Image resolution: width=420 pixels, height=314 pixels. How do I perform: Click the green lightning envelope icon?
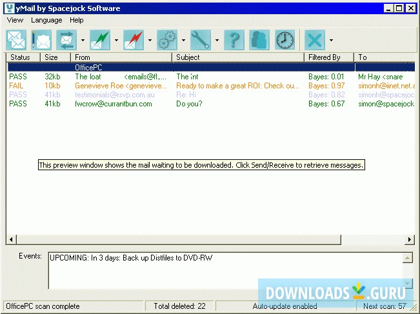tap(100, 40)
